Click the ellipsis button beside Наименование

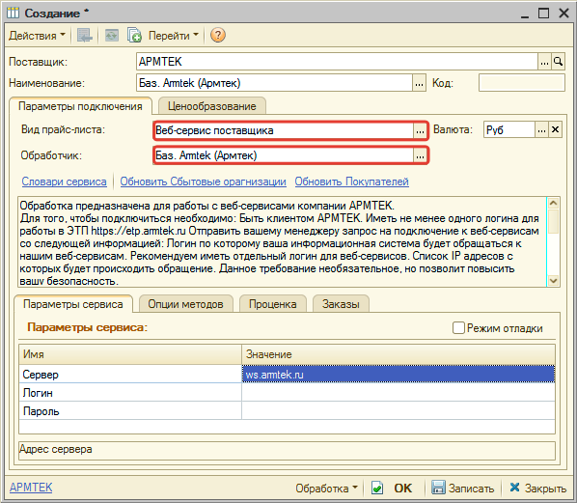(419, 83)
